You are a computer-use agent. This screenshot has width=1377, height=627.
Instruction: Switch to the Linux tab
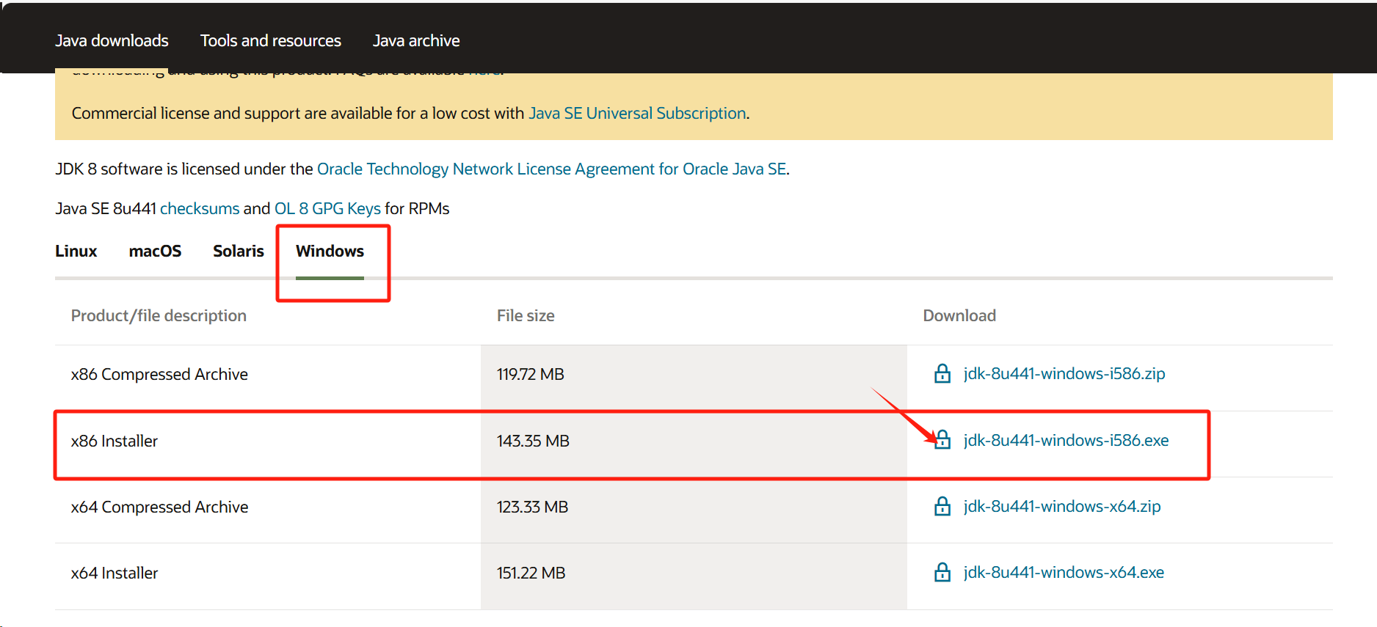(x=76, y=252)
